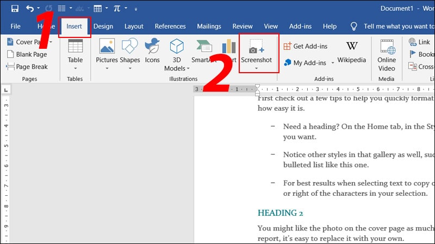The width and height of the screenshot is (435, 244).
Task: Insert a Blank Page
Action: pyautogui.click(x=27, y=54)
